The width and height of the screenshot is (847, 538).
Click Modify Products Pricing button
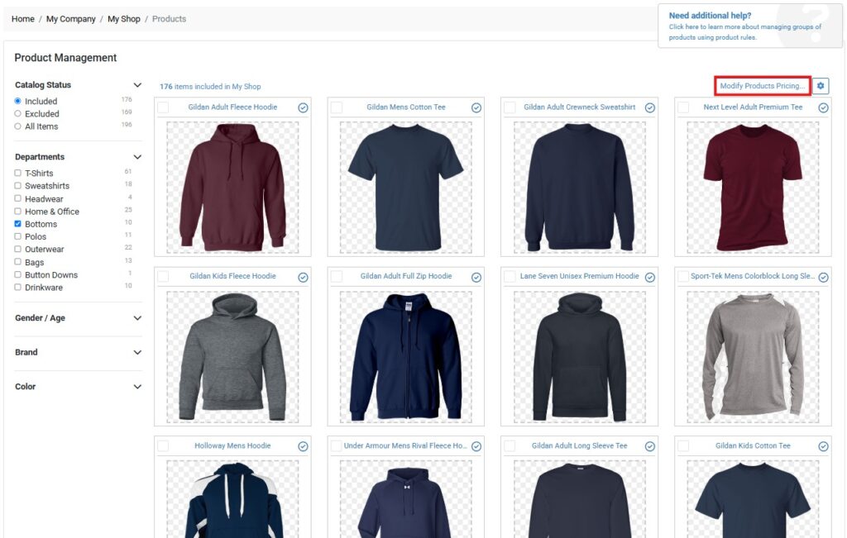(762, 86)
